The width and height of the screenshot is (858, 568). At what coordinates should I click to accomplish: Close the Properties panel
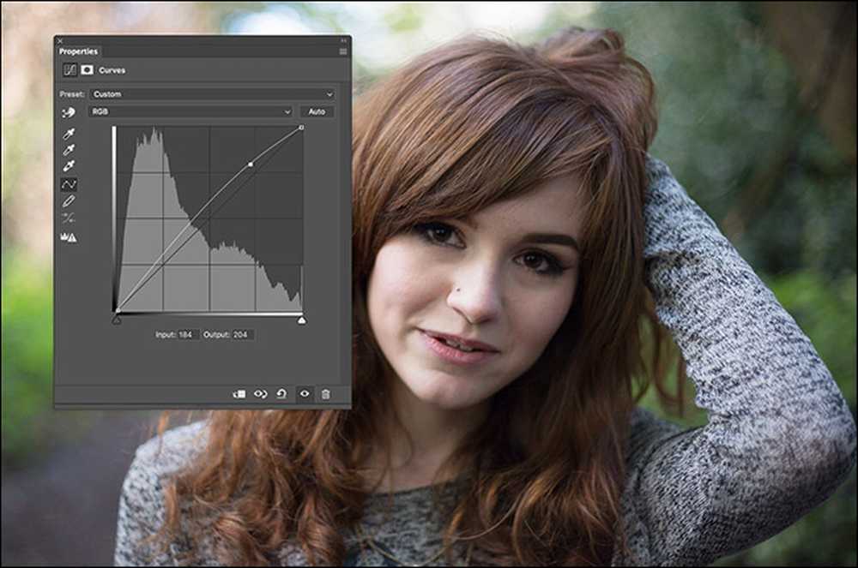(60, 40)
